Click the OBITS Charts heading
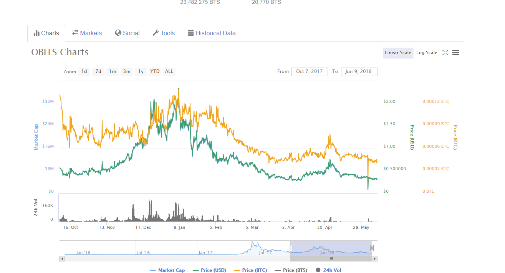505x273 pixels. [60, 52]
